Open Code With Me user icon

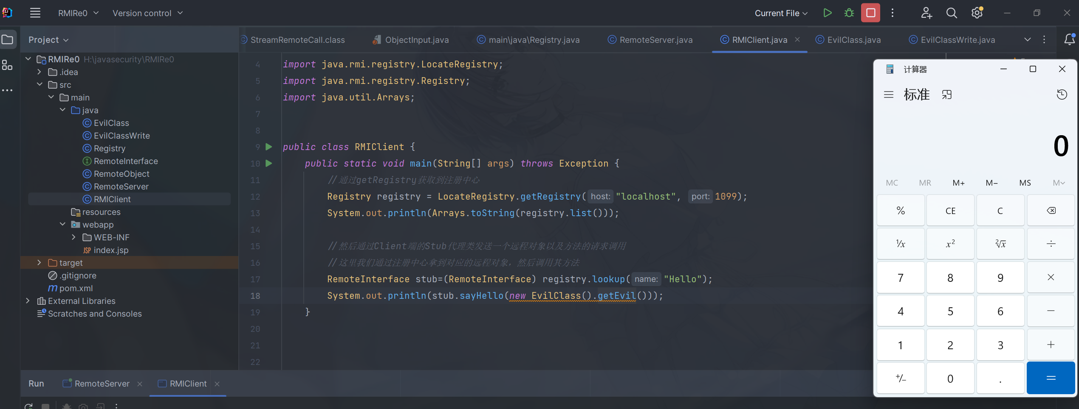[926, 13]
